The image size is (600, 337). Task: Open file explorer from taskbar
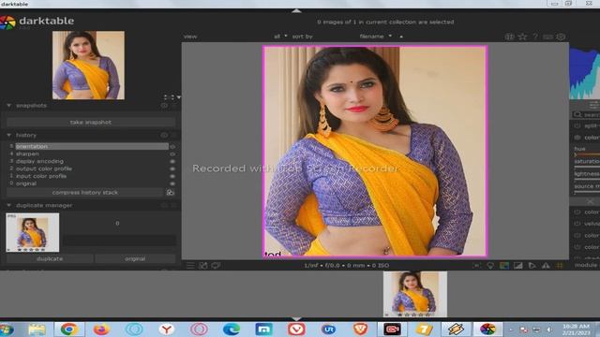click(x=37, y=330)
